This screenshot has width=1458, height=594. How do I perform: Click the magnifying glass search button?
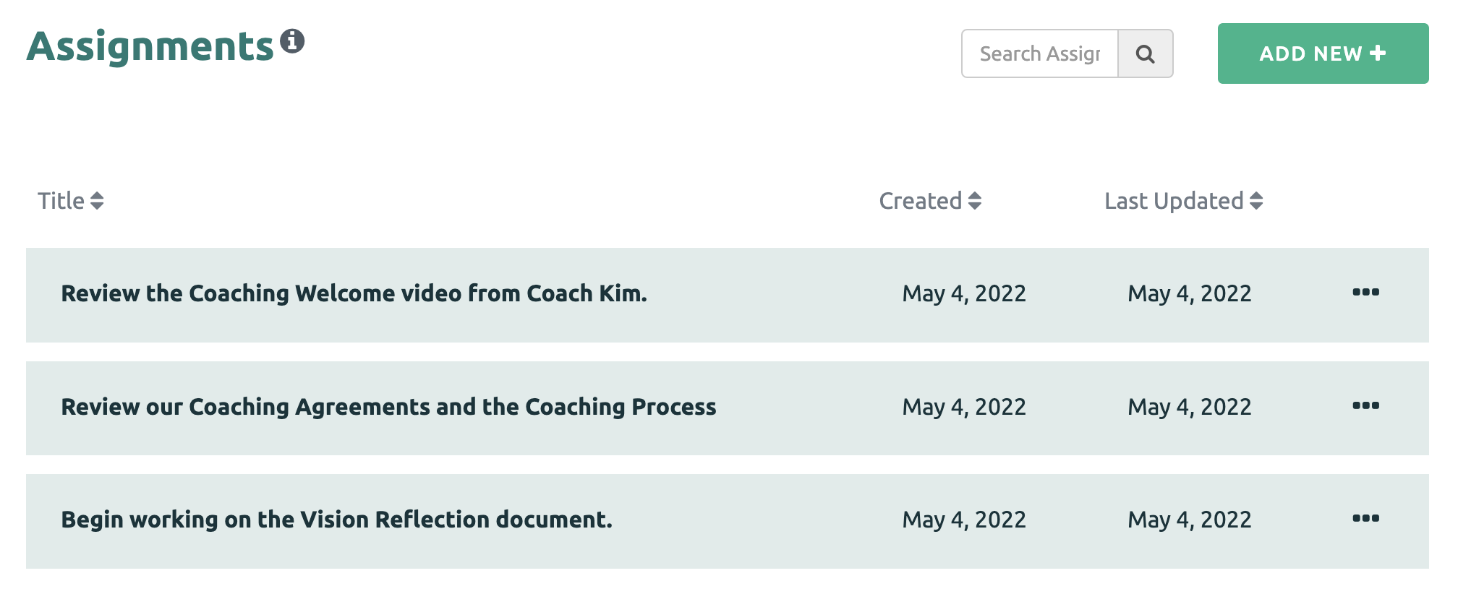pos(1145,53)
